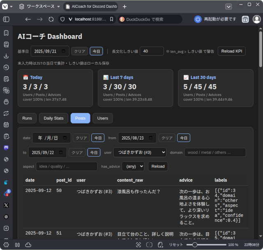
Task: Open the user dropdown つばきかずお (#3)
Action: tap(140, 152)
